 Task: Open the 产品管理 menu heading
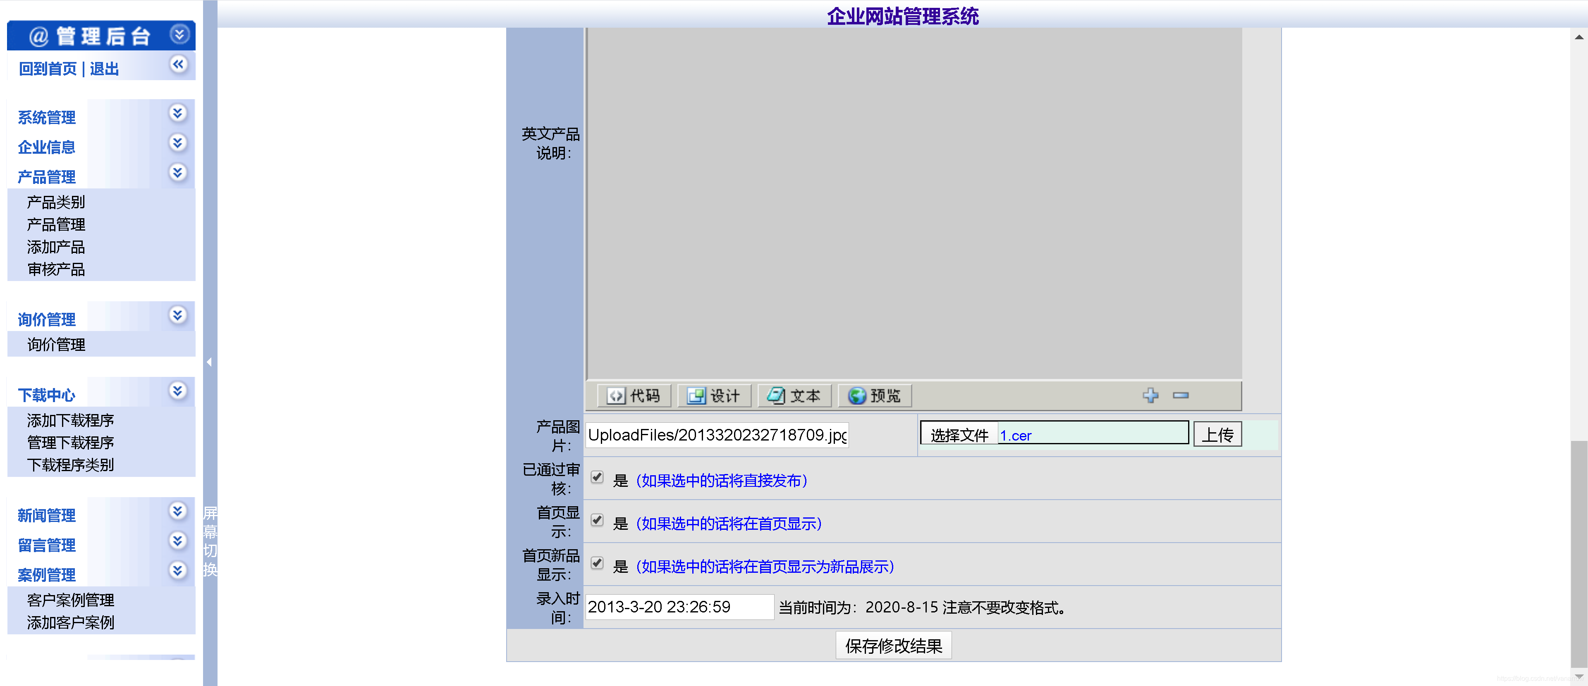(x=47, y=177)
